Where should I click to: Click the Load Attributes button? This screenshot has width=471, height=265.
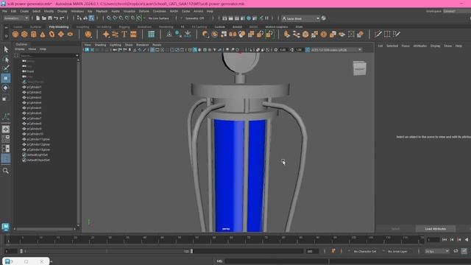pos(436,229)
